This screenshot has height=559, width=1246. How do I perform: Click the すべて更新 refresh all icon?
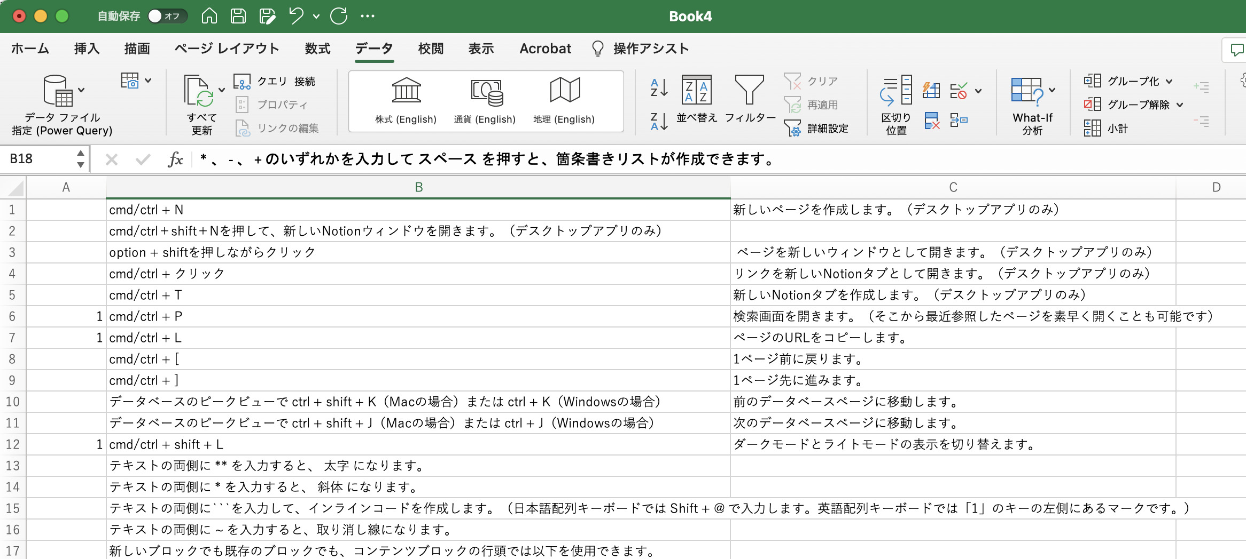198,91
